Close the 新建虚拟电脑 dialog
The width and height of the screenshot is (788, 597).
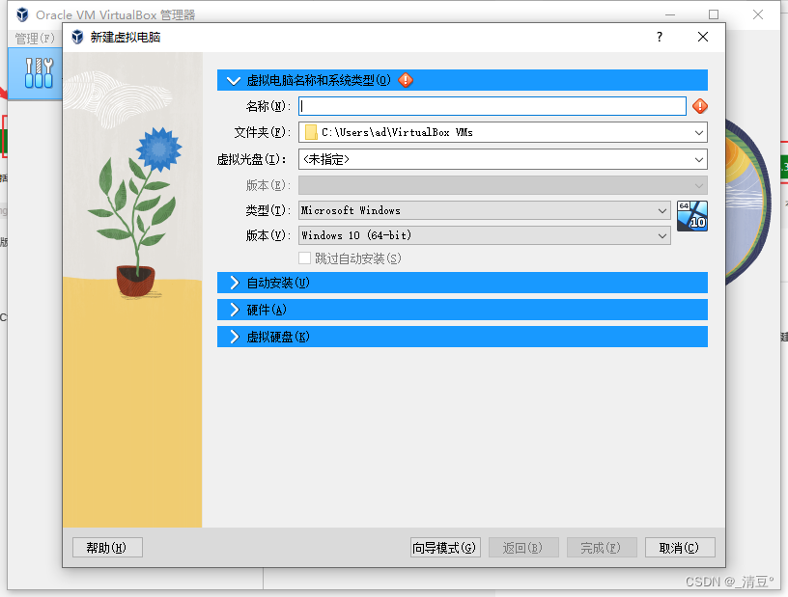(x=703, y=37)
